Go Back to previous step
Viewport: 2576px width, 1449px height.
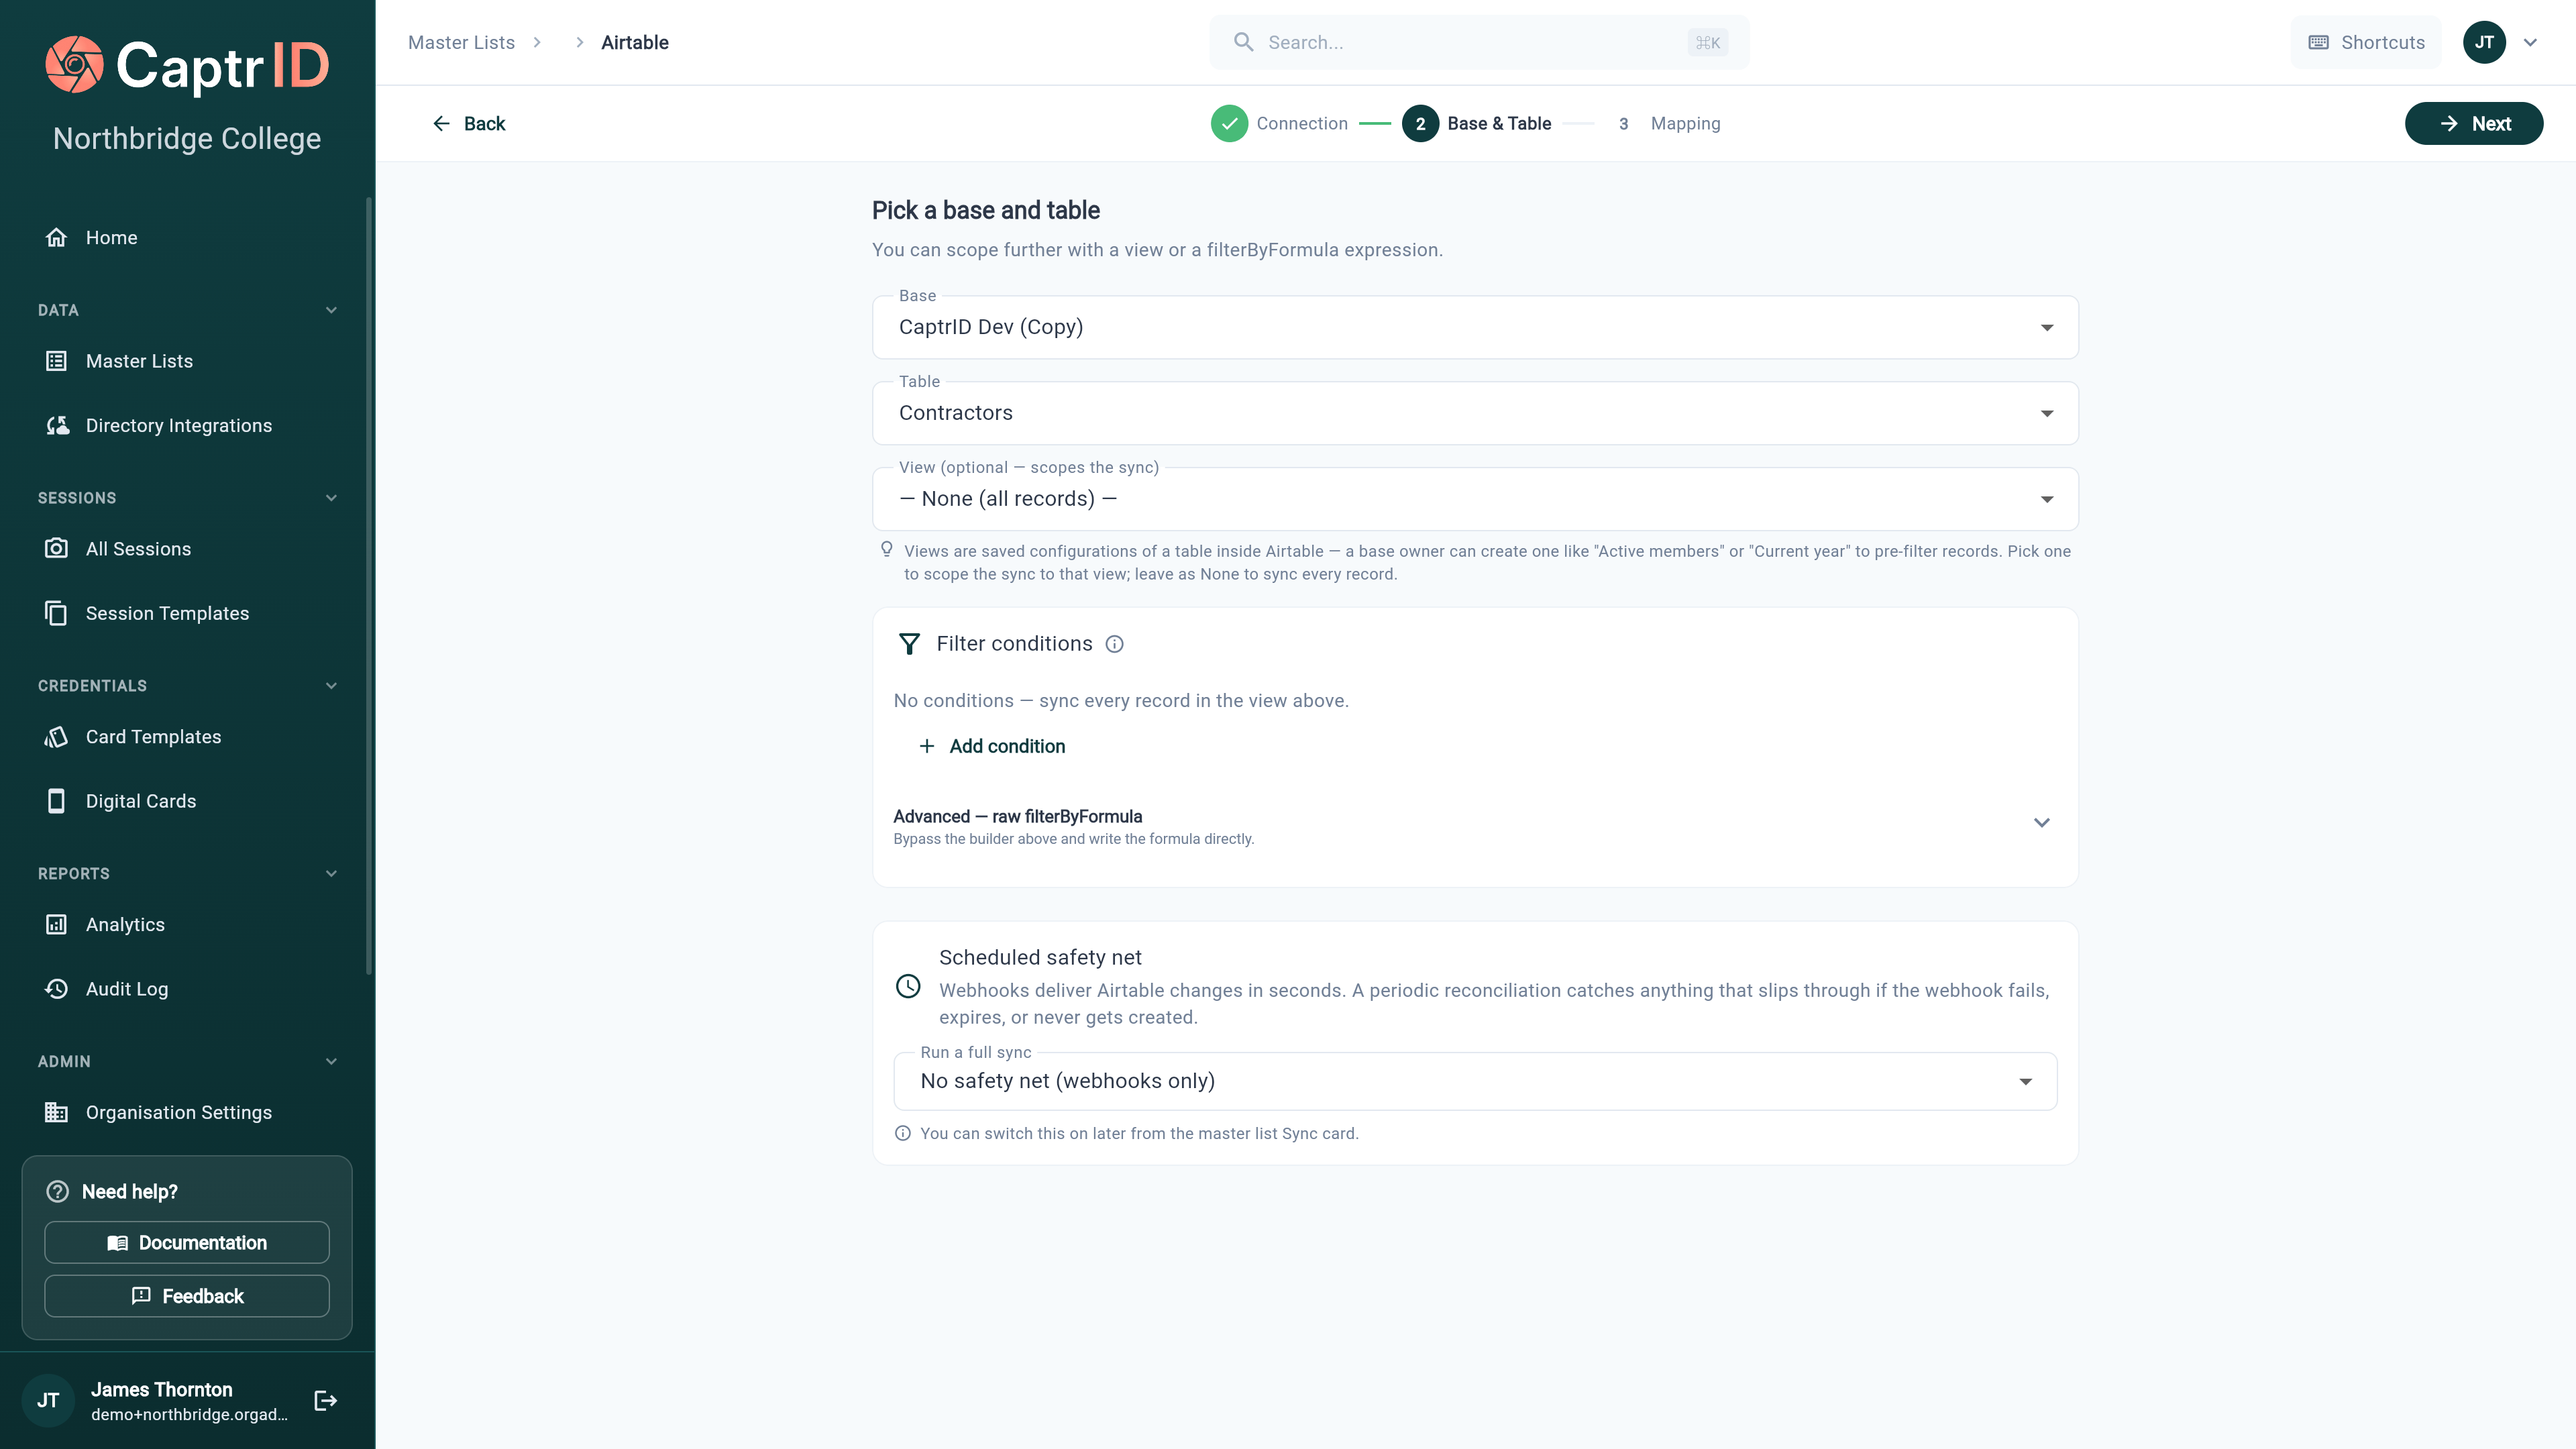469,123
